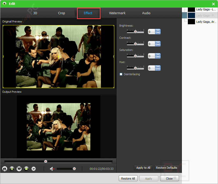The width and height of the screenshot is (218, 184).
Task: Decrease the Saturation value with the down arrow
Action: 158,57
